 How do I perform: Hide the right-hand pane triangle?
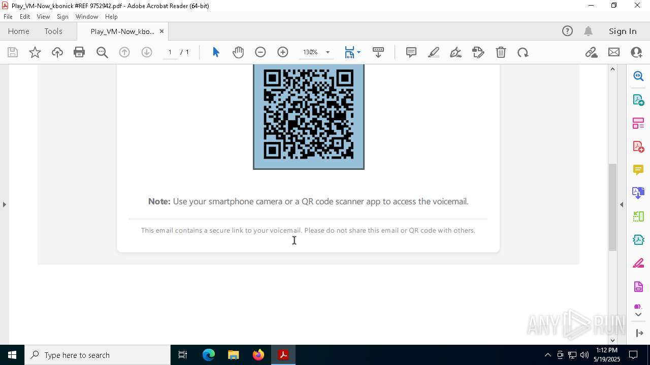(622, 204)
